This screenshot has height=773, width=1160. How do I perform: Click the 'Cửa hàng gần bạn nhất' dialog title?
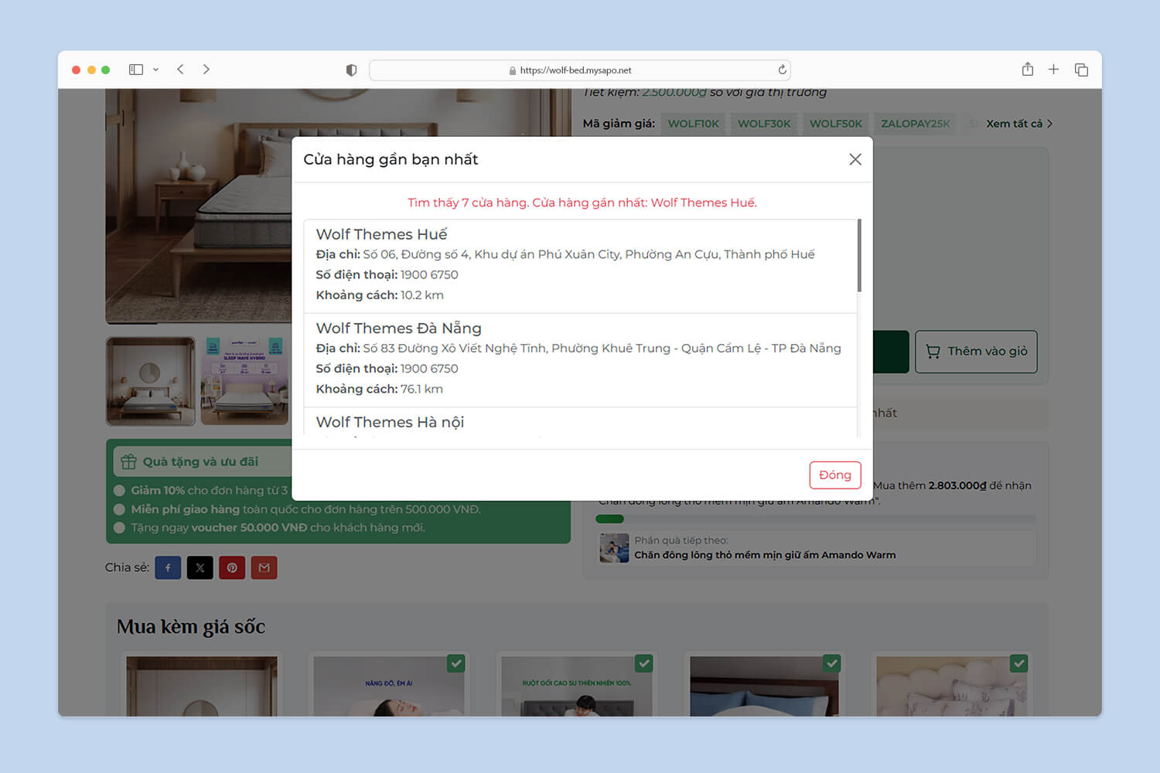pyautogui.click(x=391, y=159)
